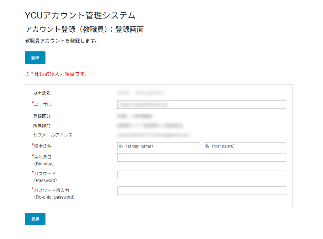The width and height of the screenshot is (323, 239).
Task: Click the red 必須入力項目 notice text
Action: click(x=56, y=74)
